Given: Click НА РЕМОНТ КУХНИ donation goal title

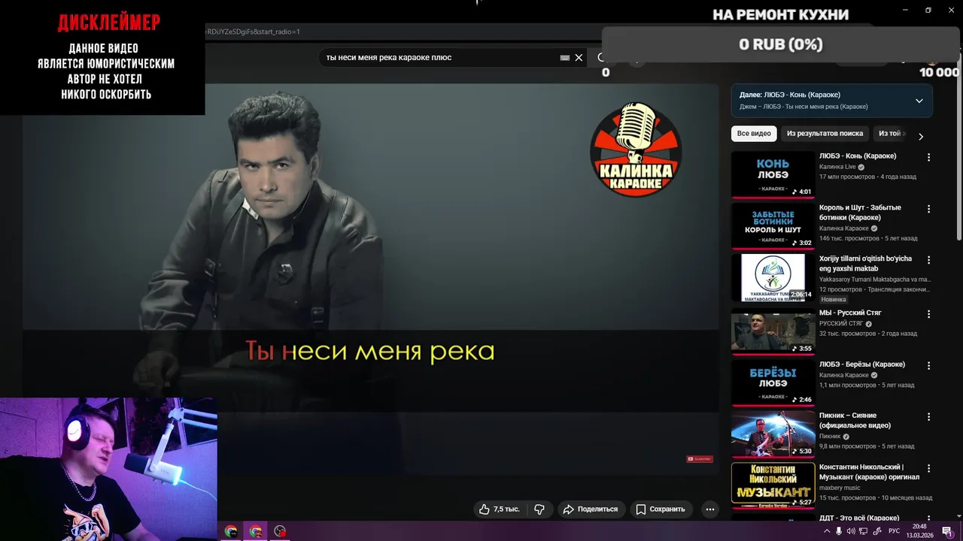Looking at the screenshot, I should pos(780,14).
